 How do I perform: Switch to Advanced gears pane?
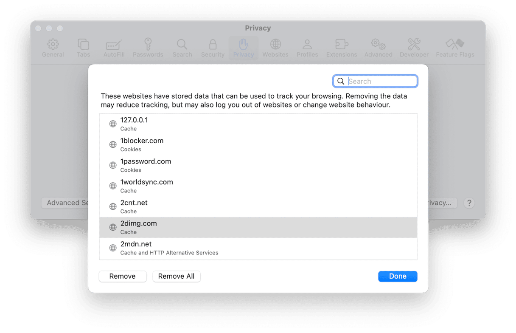[x=378, y=48]
